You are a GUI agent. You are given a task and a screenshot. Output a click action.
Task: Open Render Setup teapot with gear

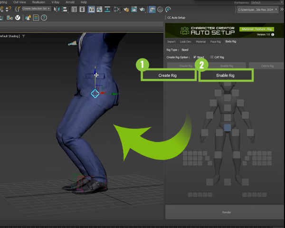coord(126,9)
